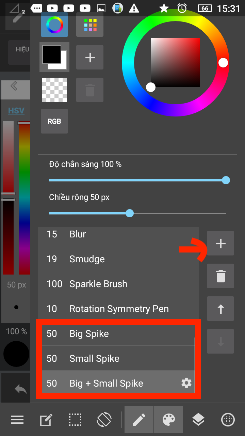Open the rectangular selection tool
The height and width of the screenshot is (436, 245).
click(75, 420)
